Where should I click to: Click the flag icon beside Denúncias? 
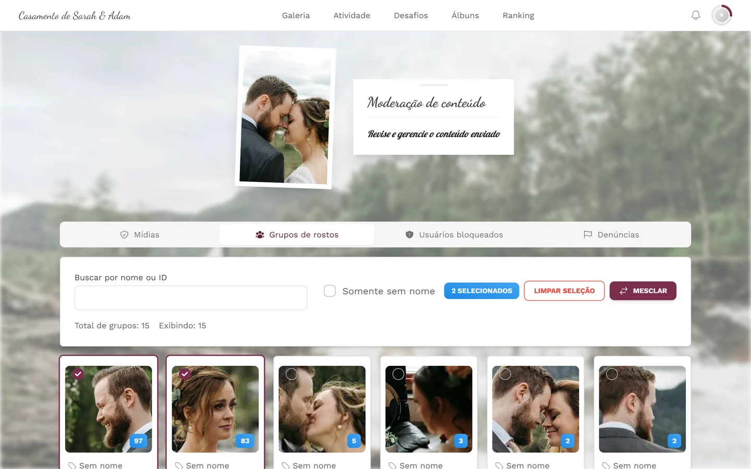pos(588,234)
